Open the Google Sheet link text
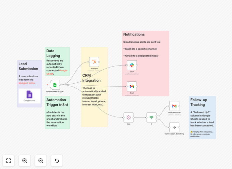 click(x=57, y=72)
